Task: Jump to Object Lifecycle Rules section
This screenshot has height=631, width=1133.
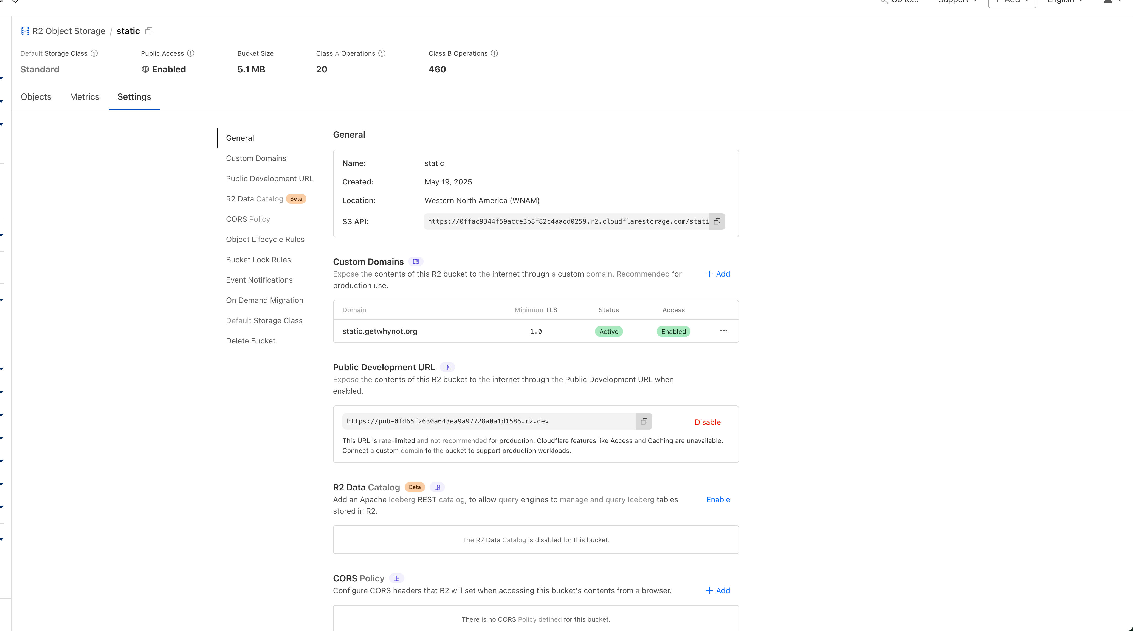Action: pyautogui.click(x=265, y=240)
